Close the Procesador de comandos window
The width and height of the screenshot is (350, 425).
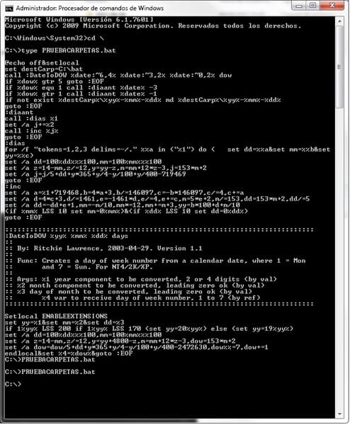(332, 6)
